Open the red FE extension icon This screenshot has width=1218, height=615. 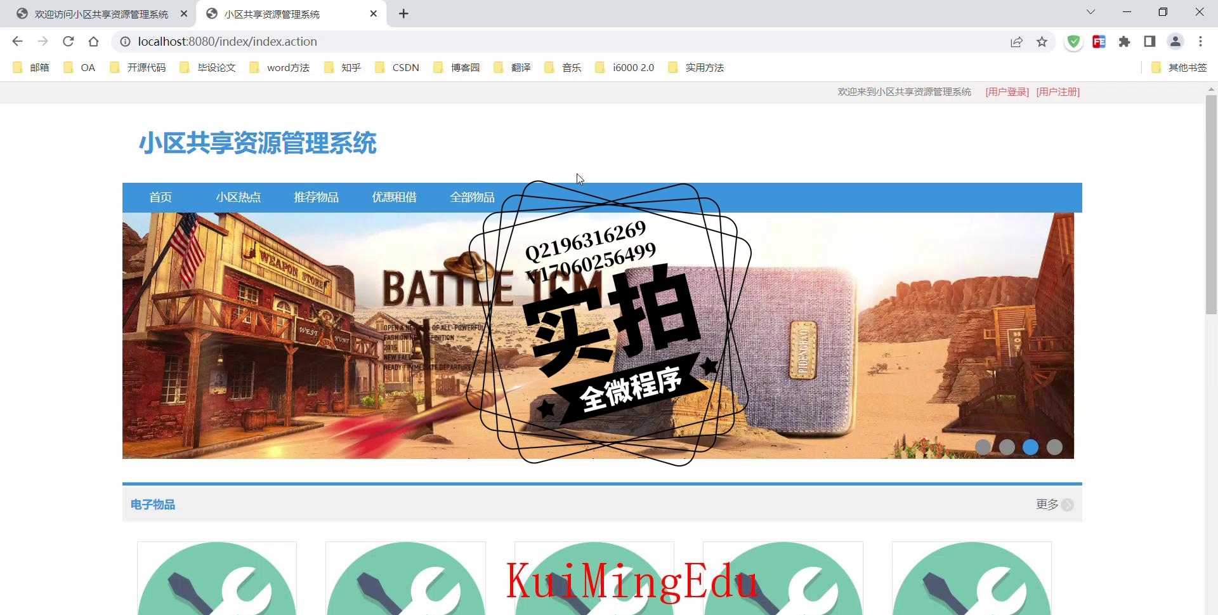click(x=1099, y=41)
